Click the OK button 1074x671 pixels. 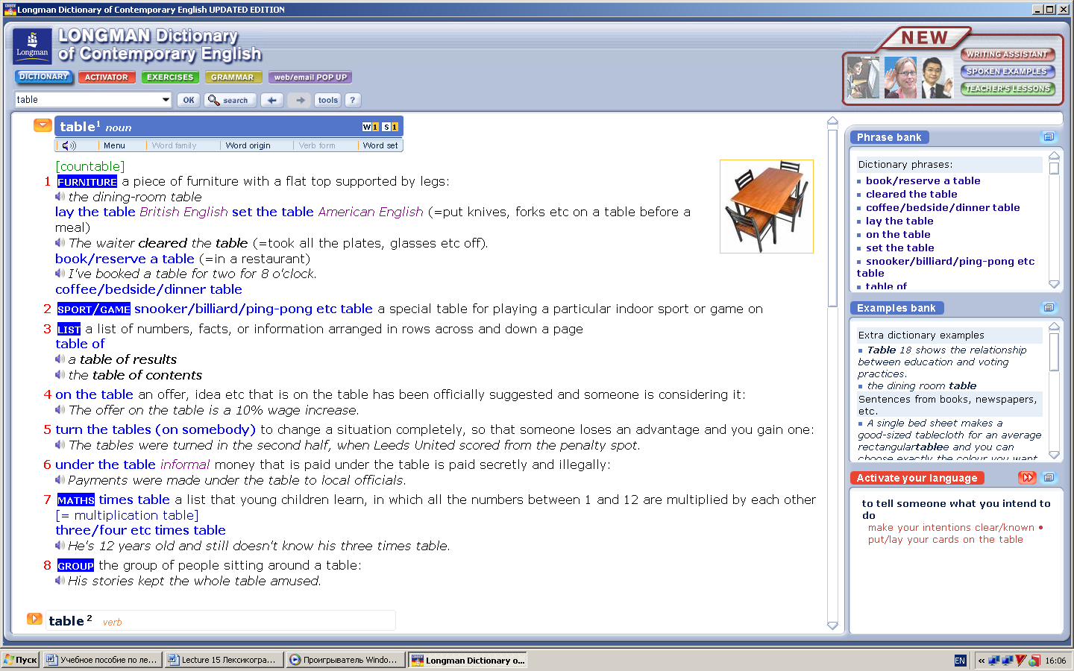coord(189,100)
